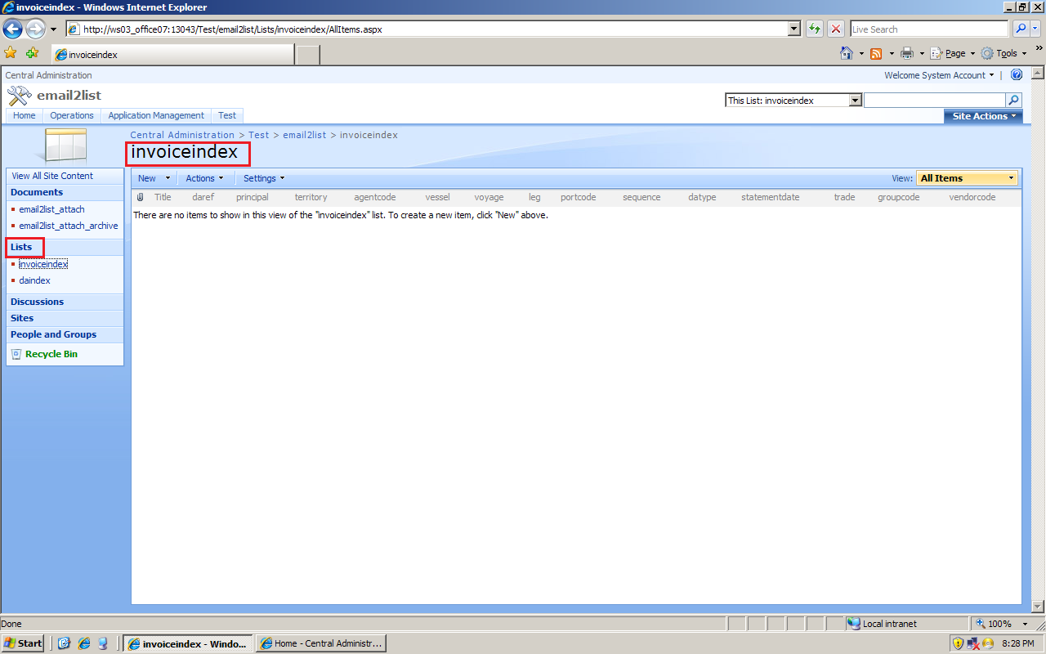This screenshot has width=1046, height=654.
Task: Click the tray icon beside the clock
Action: (988, 643)
